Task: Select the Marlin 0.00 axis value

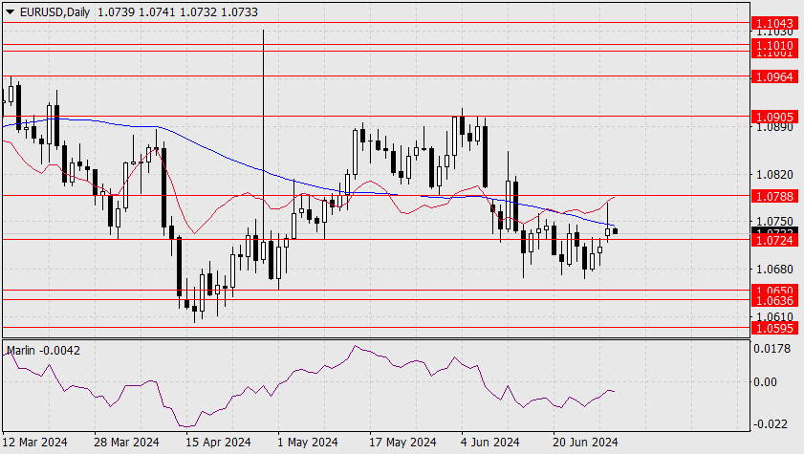Action: [x=766, y=381]
